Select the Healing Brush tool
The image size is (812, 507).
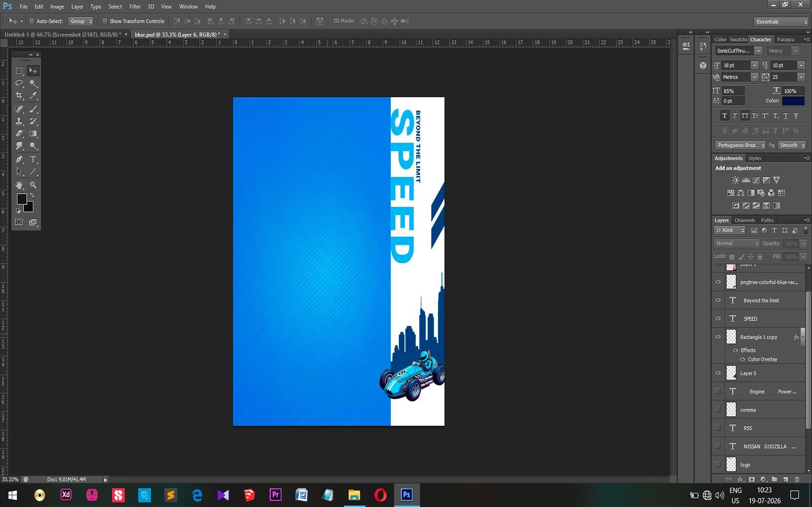tap(19, 109)
